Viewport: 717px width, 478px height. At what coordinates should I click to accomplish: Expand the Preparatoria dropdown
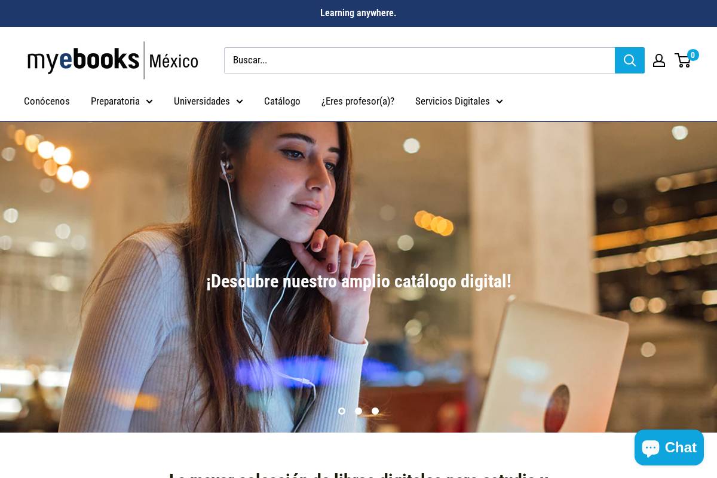(122, 101)
